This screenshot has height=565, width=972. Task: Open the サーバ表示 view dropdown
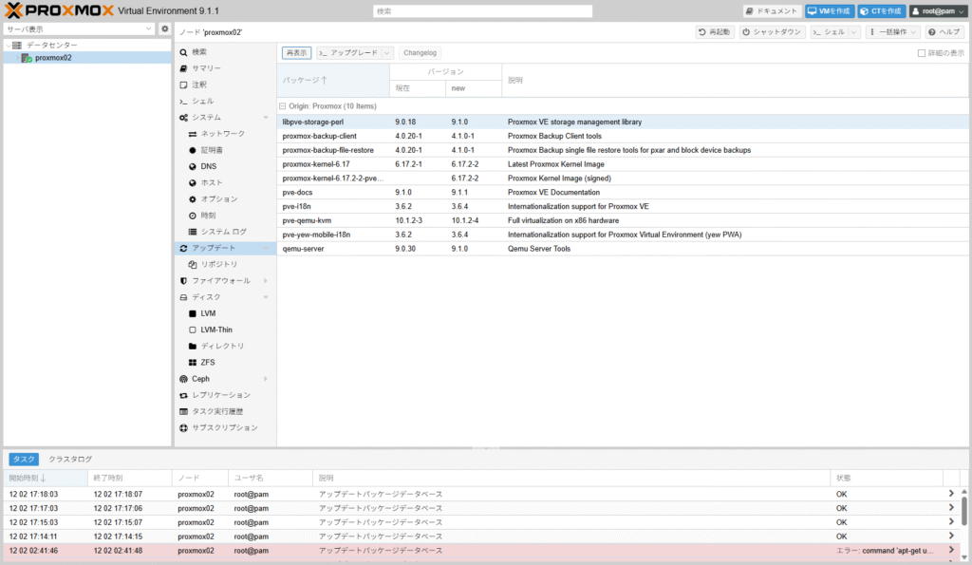[78, 29]
